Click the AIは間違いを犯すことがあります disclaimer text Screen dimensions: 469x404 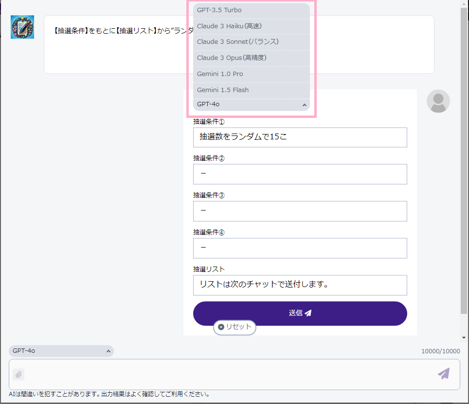tap(109, 394)
